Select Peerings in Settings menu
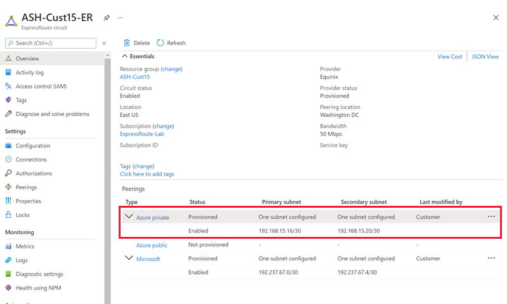 click(x=26, y=187)
